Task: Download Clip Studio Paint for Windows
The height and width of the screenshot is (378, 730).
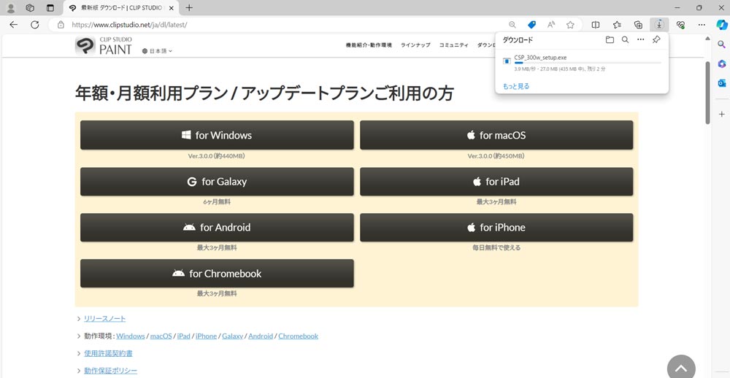Action: [217, 135]
